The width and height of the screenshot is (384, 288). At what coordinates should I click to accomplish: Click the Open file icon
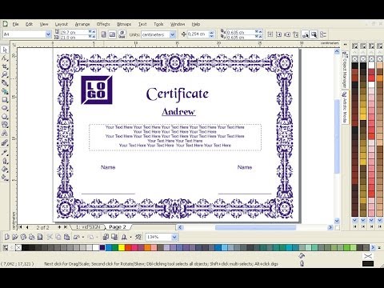click(15, 237)
